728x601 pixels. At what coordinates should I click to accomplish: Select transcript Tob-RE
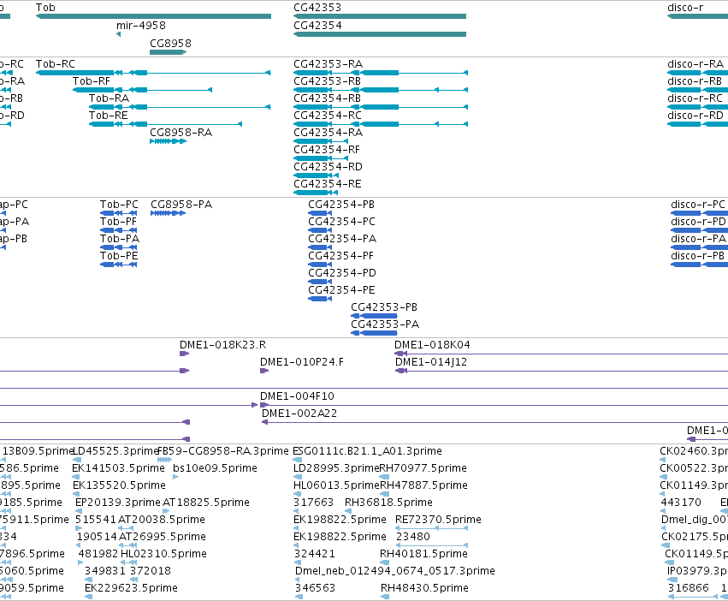(108, 116)
